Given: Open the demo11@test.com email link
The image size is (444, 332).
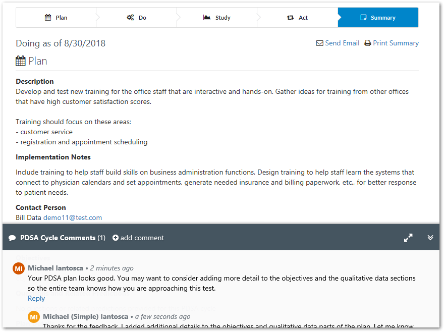Looking at the screenshot, I should coord(73,217).
